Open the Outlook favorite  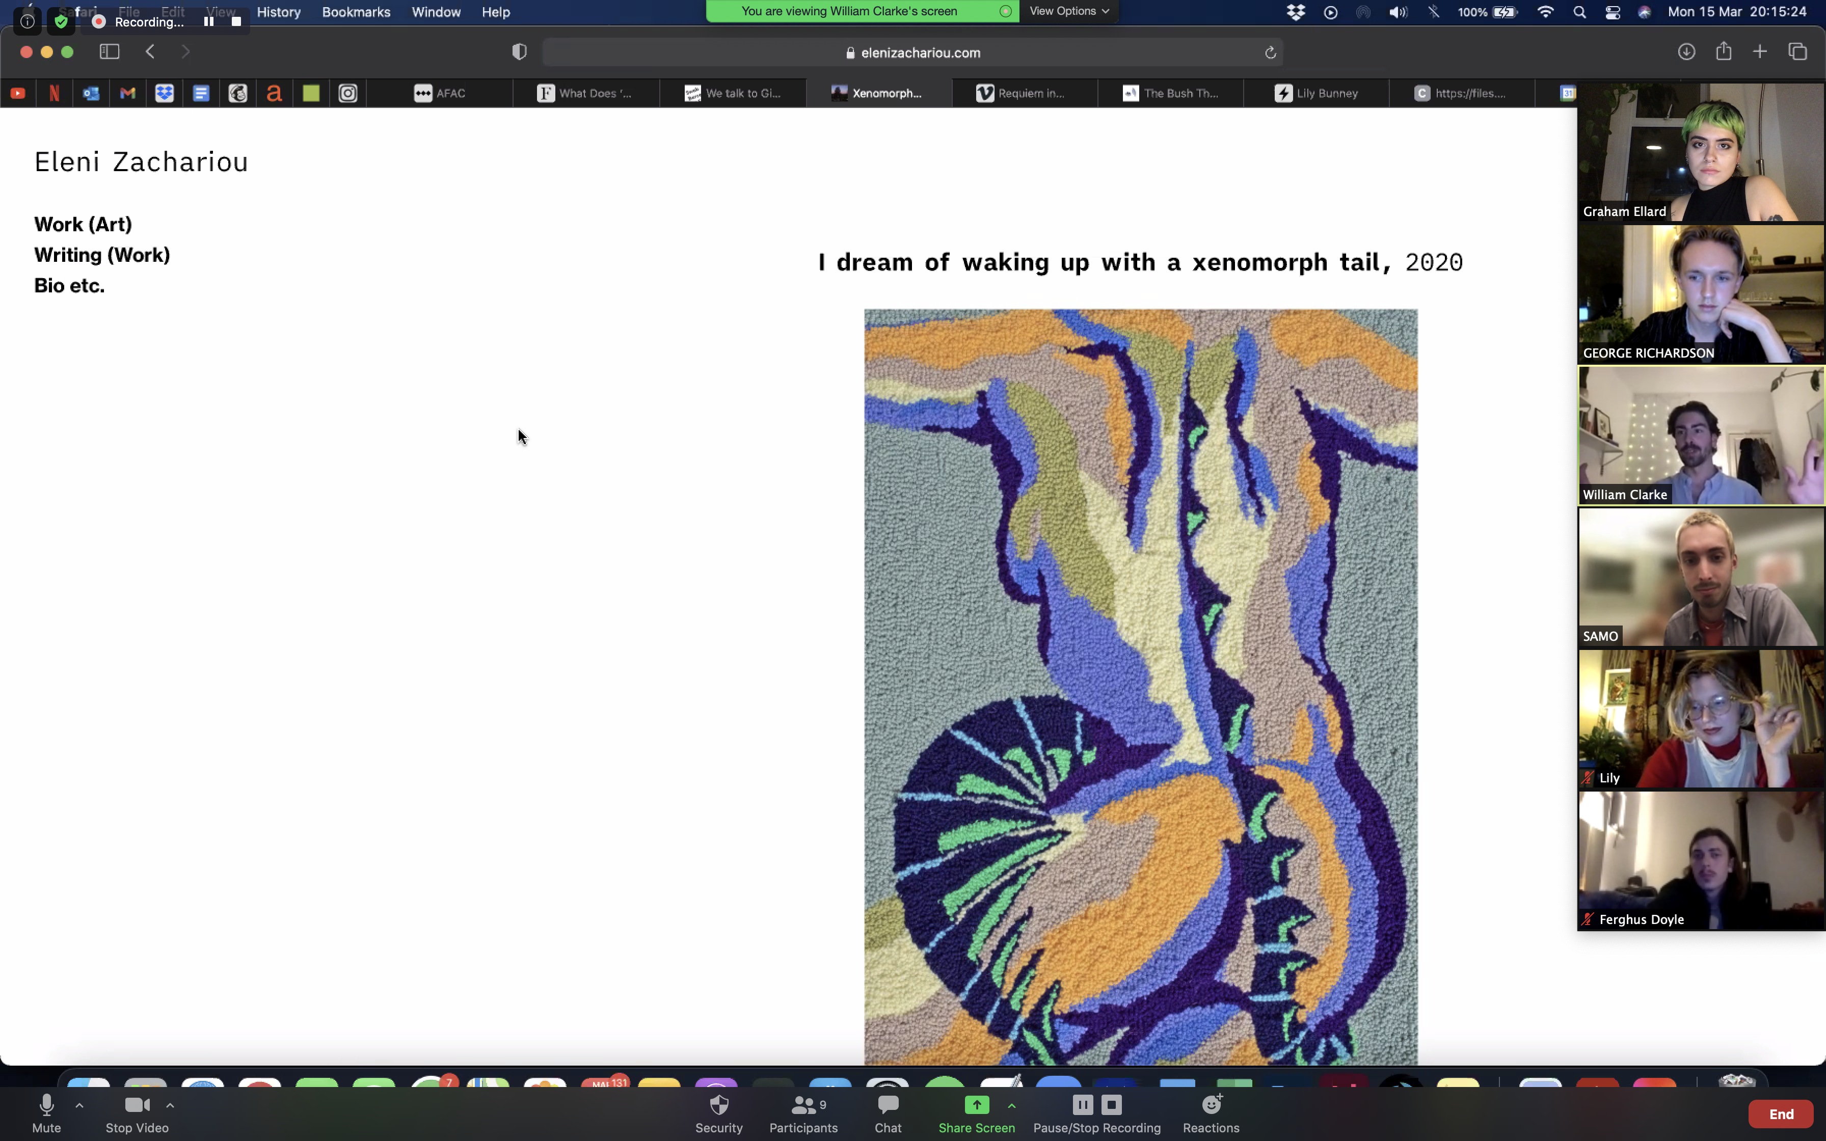coord(91,93)
